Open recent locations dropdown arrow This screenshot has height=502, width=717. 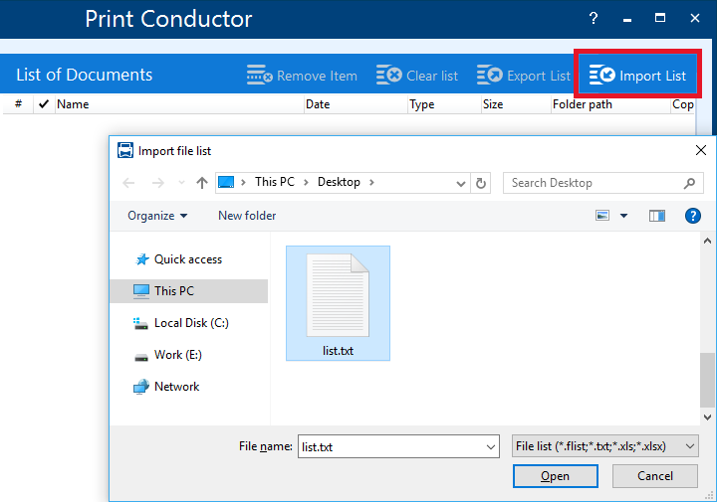(x=181, y=183)
